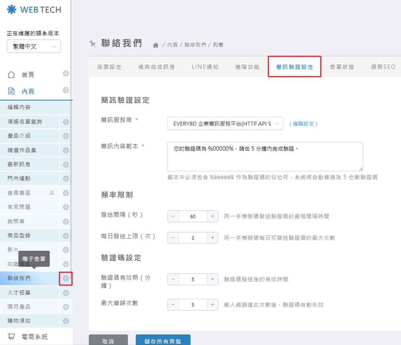Open settings gear for 得獎名單查詢

(66, 122)
